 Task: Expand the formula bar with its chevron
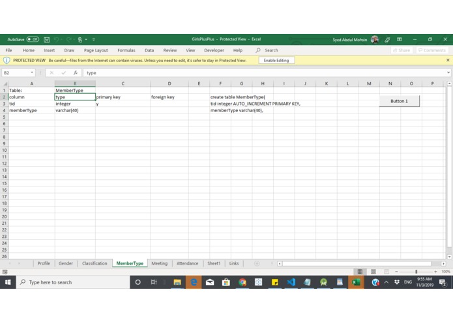click(x=448, y=73)
